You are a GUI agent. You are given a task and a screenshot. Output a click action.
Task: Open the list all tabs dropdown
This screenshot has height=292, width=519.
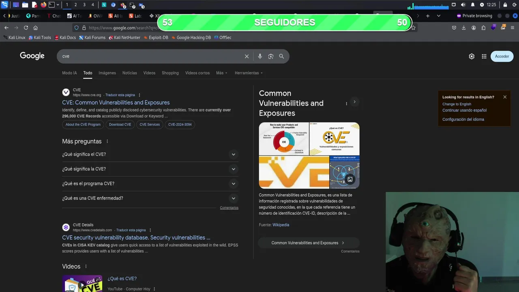pyautogui.click(x=438, y=16)
